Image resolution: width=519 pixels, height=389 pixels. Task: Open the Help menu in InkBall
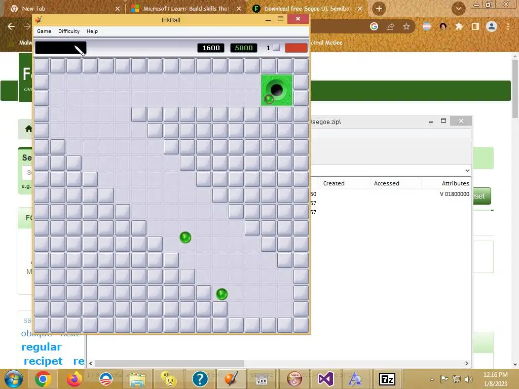pos(92,31)
